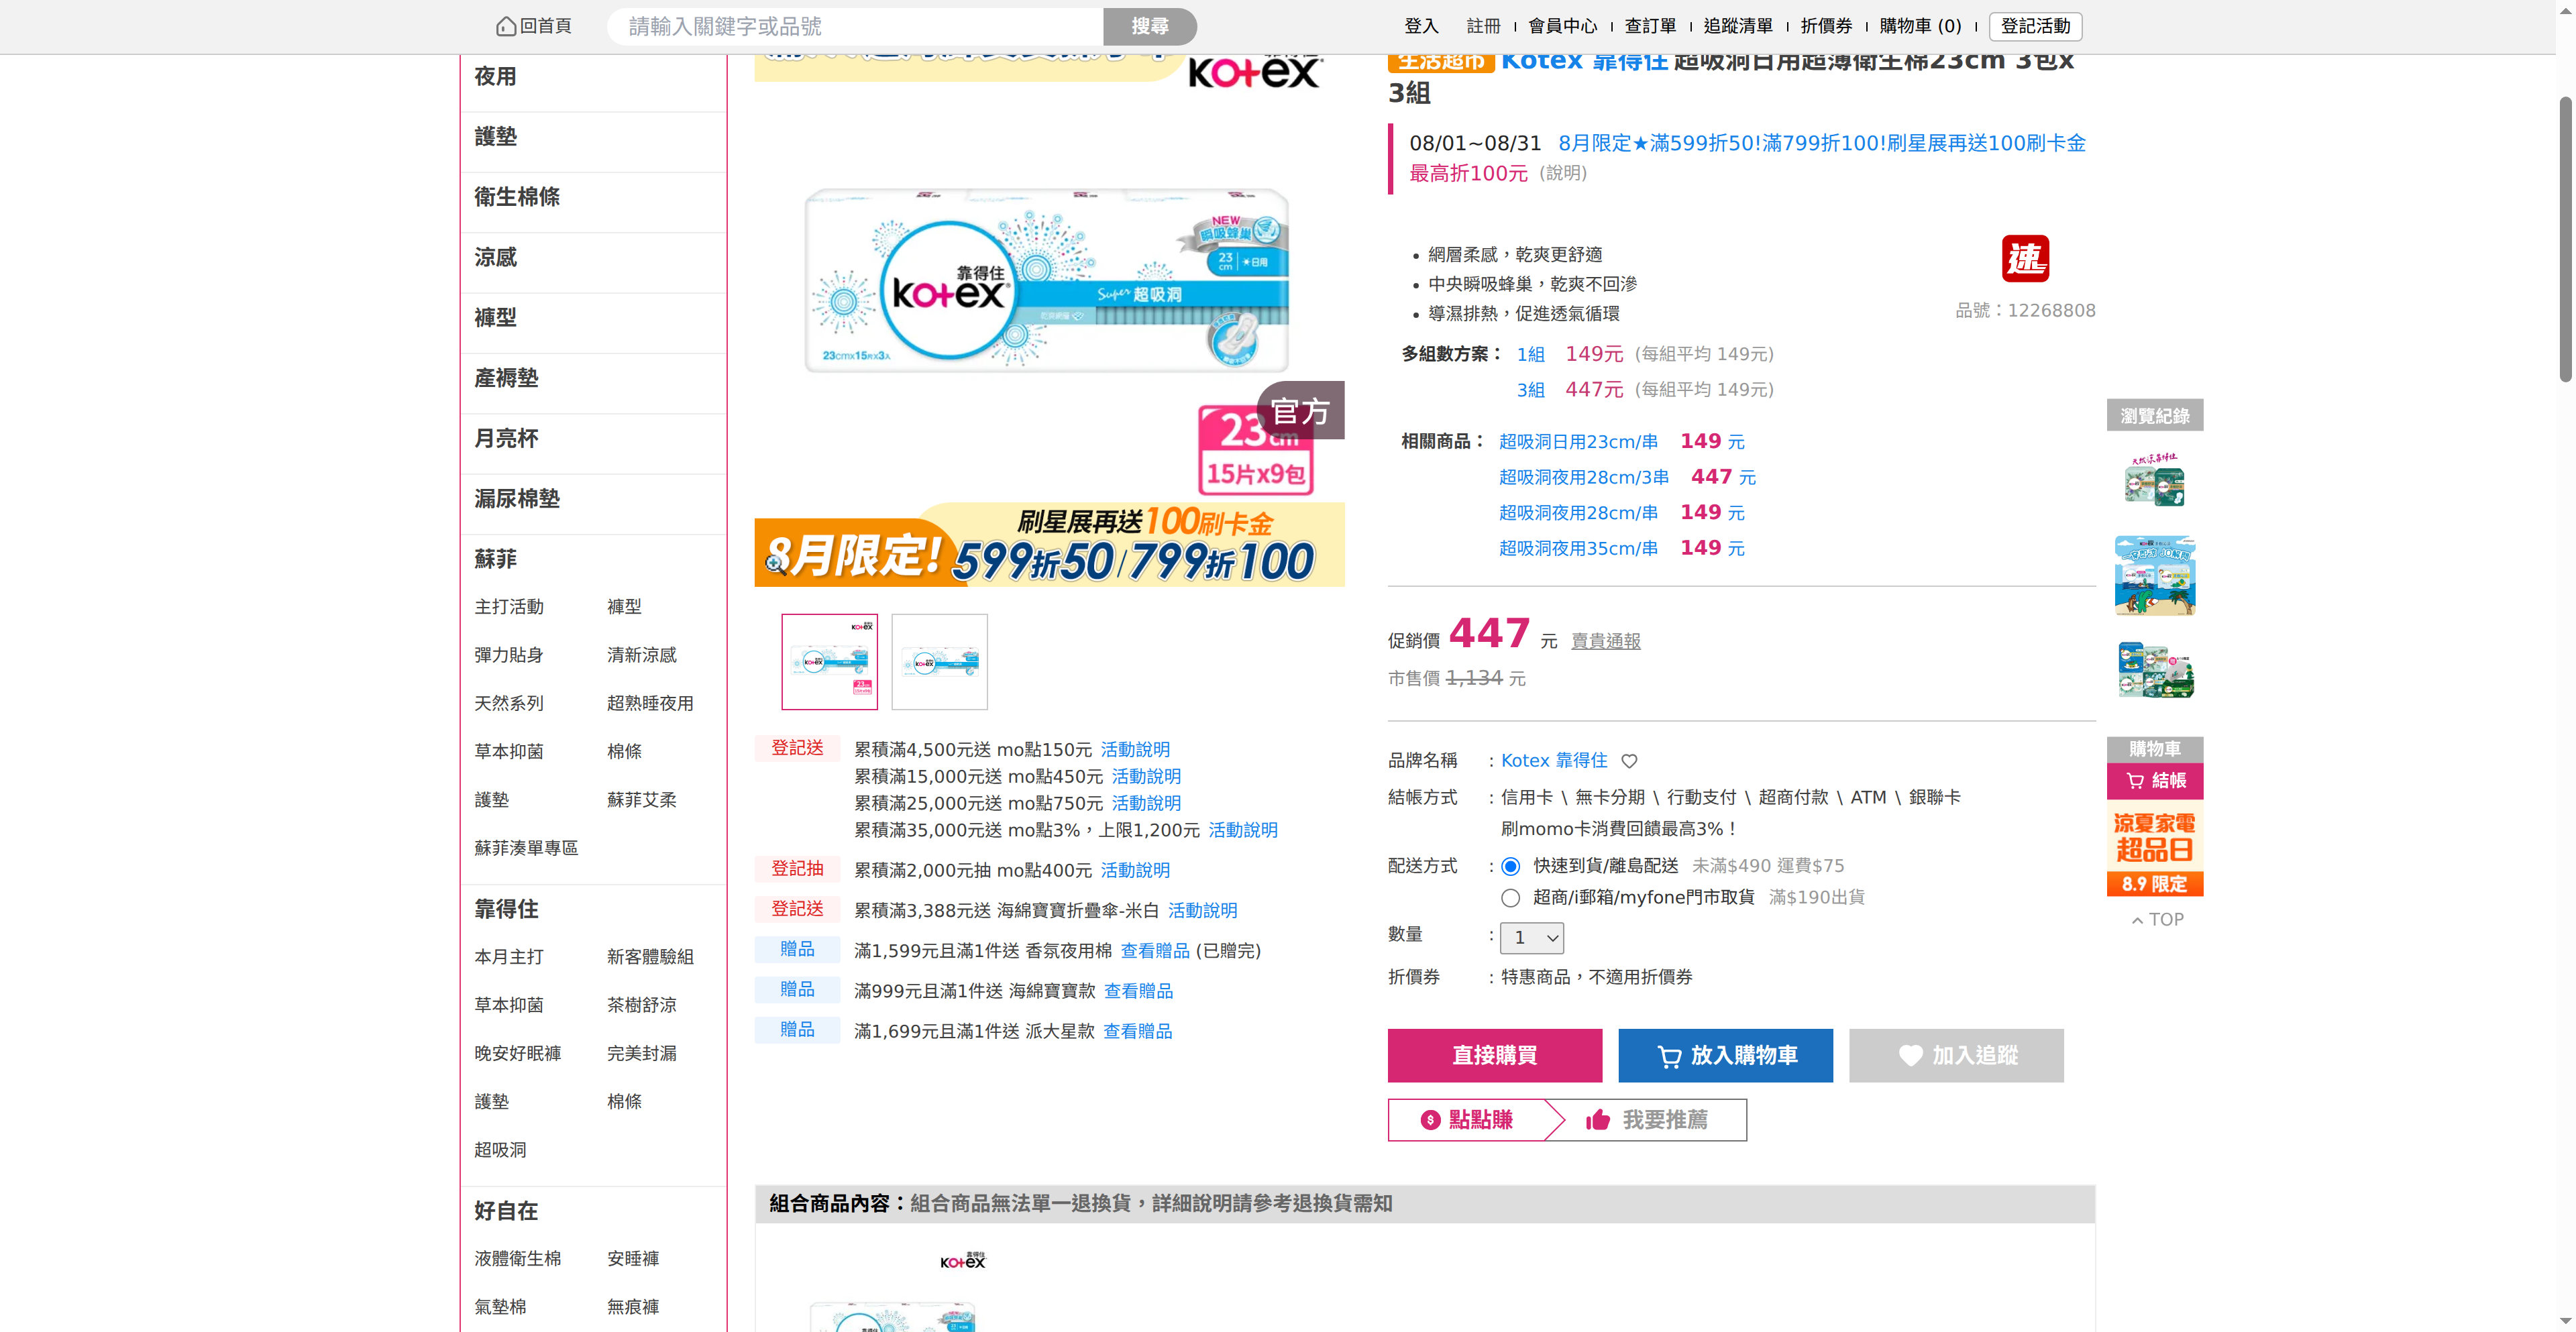Screen dimensions: 2576x1332
Task: Open 晚安好眠褲 under 靠得住
Action: point(517,1054)
